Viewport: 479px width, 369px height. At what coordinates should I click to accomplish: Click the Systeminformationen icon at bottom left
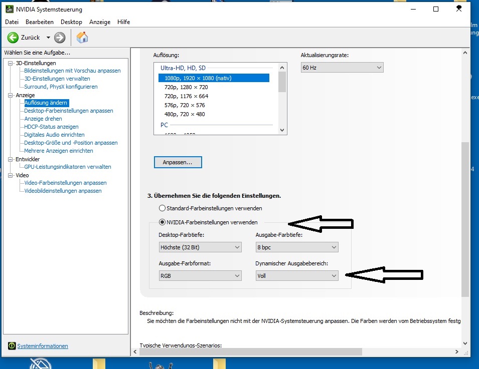[x=12, y=346]
